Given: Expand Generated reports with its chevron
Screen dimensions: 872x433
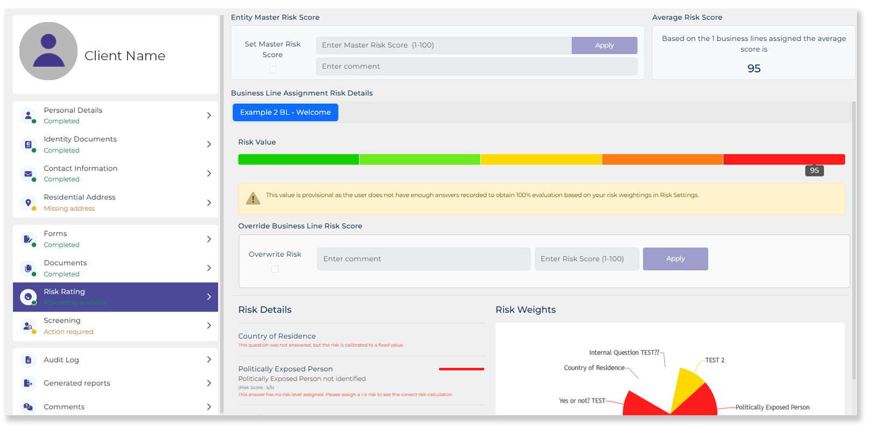Looking at the screenshot, I should 209,383.
